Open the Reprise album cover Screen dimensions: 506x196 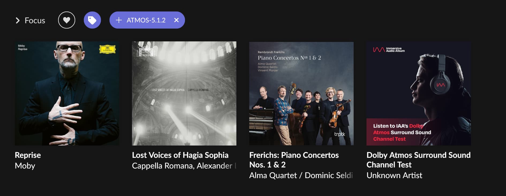pos(67,93)
